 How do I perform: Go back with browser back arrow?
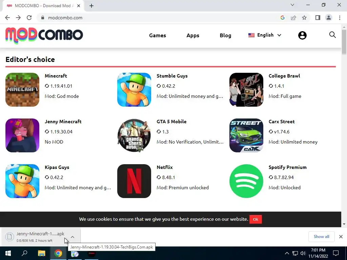7,18
